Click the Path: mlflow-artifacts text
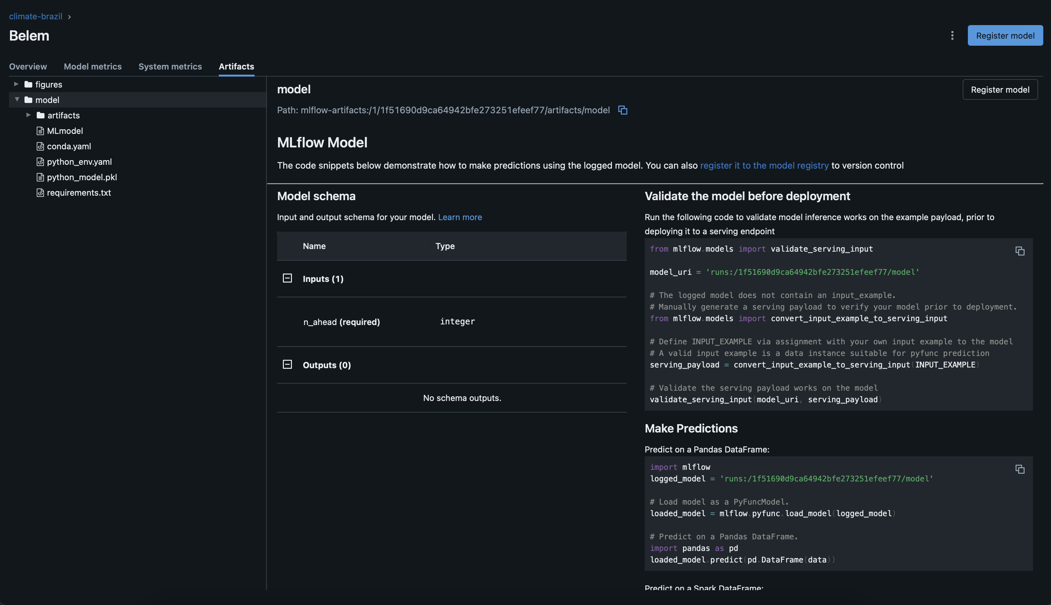The image size is (1051, 605). [443, 110]
